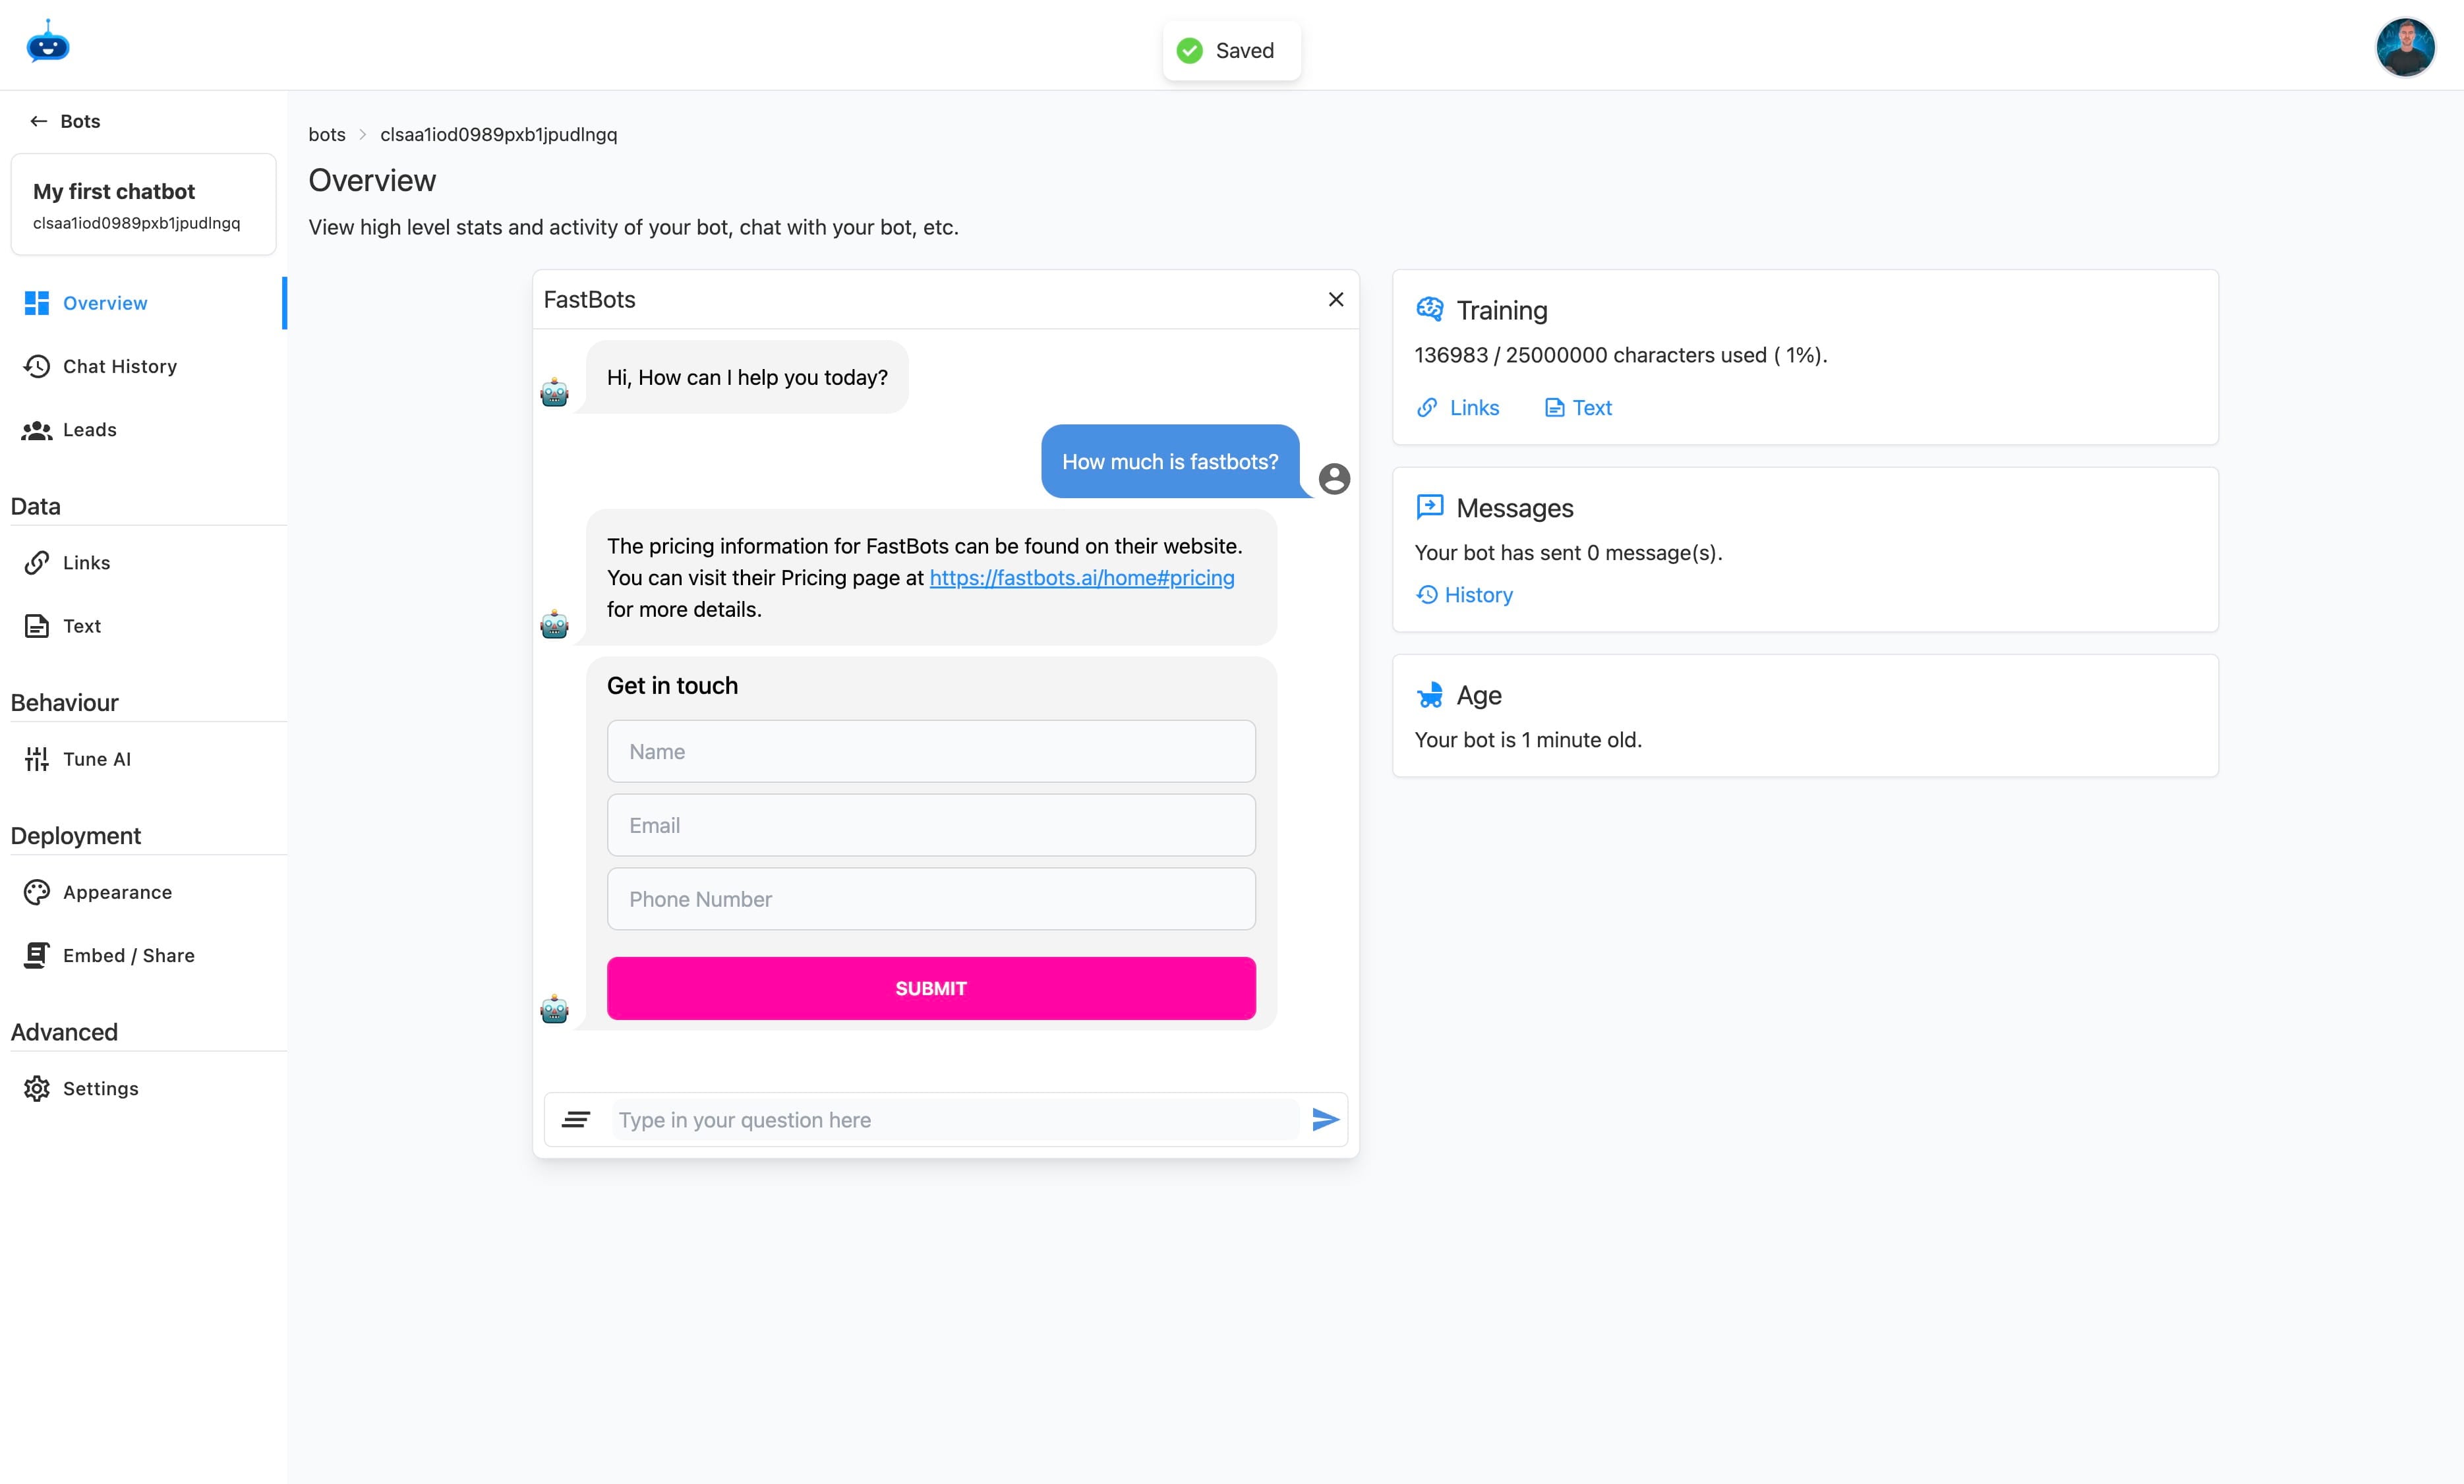Click the Settings gear icon

pos(37,1088)
